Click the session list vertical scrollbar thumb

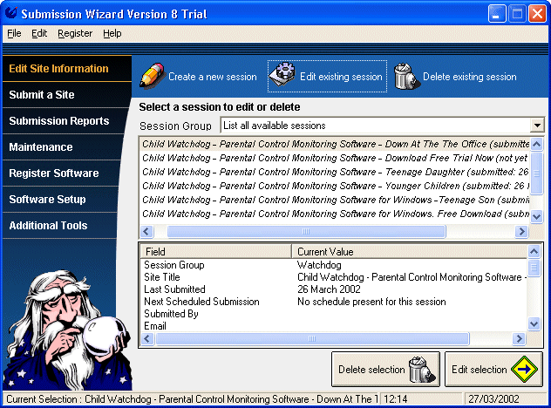point(536,173)
